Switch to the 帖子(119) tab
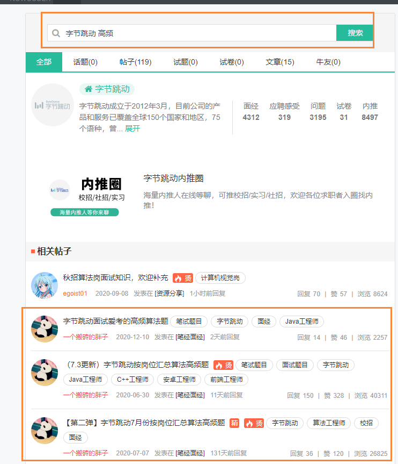Image resolution: width=398 pixels, height=464 pixels. pyautogui.click(x=136, y=62)
